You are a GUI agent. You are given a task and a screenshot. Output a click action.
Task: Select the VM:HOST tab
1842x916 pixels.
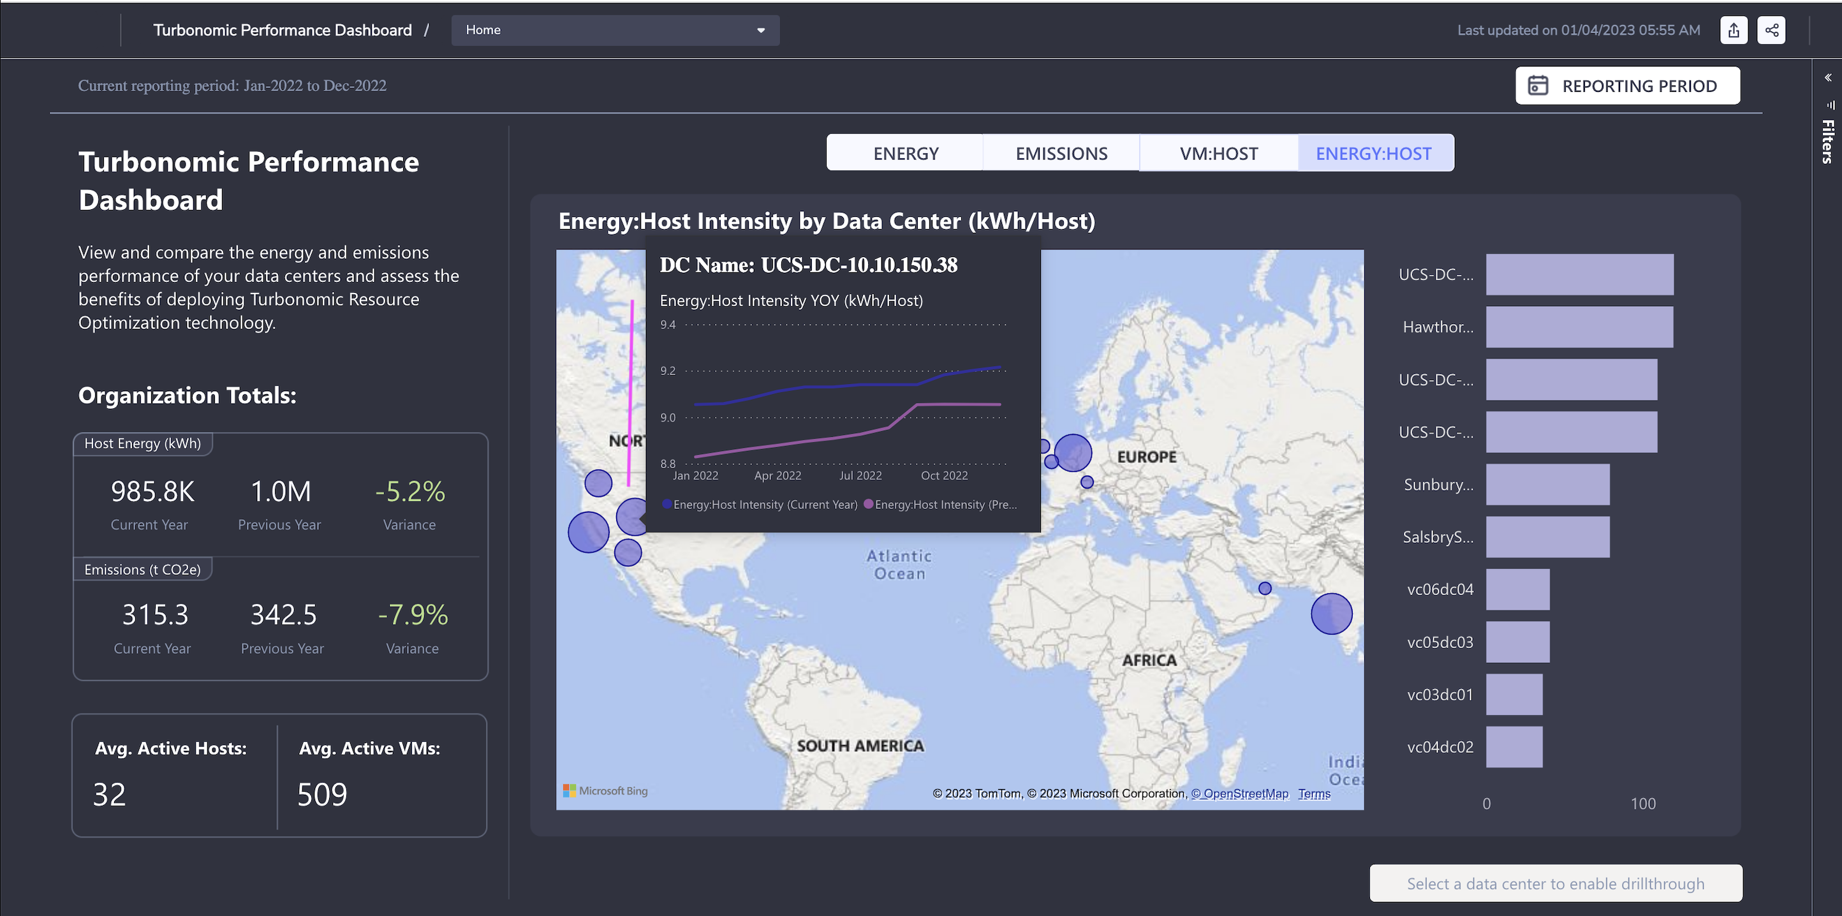point(1218,153)
